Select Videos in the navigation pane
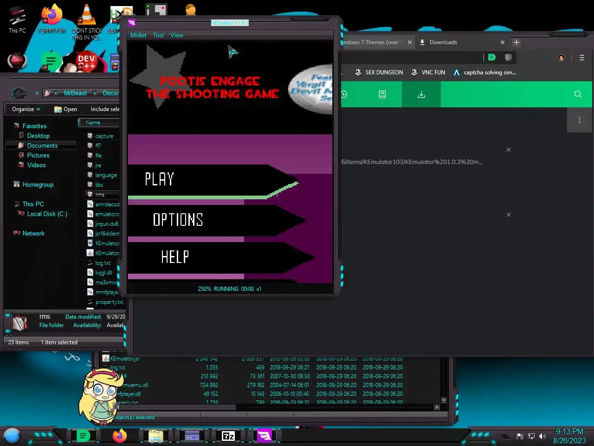This screenshot has height=446, width=594. 36,165
